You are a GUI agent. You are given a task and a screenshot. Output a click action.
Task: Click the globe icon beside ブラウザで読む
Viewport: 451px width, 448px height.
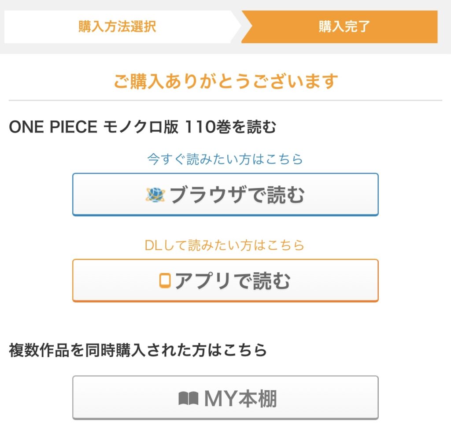point(155,195)
